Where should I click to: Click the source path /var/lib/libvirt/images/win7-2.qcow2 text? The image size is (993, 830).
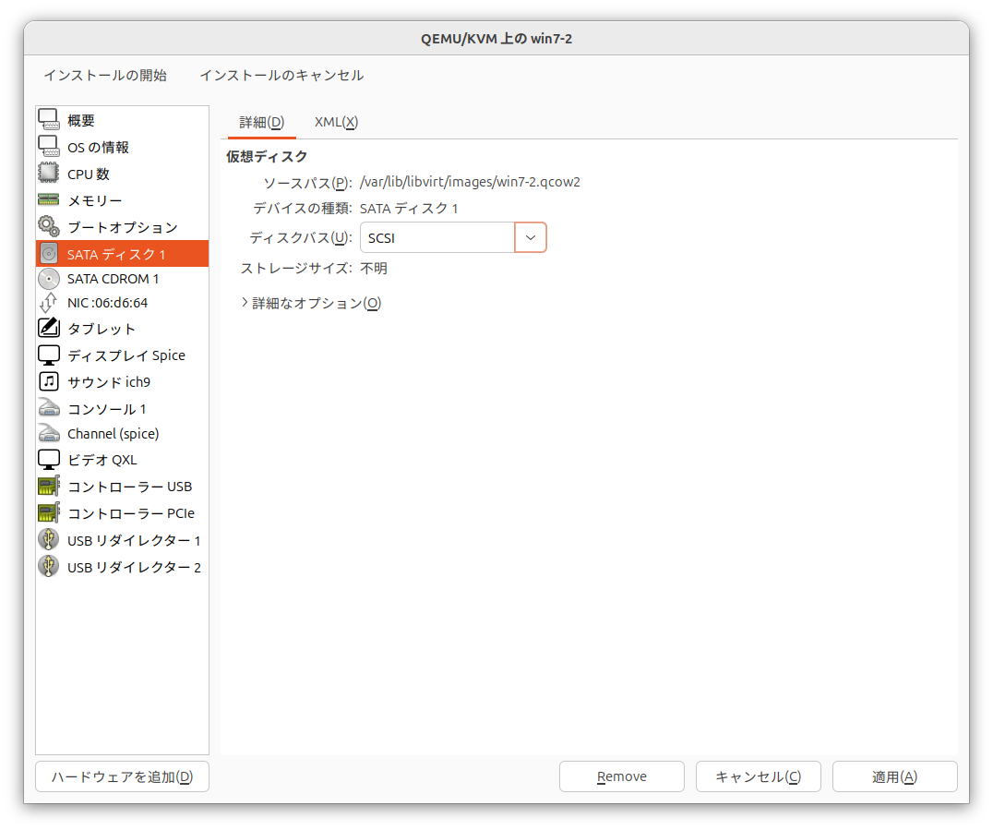(x=470, y=182)
